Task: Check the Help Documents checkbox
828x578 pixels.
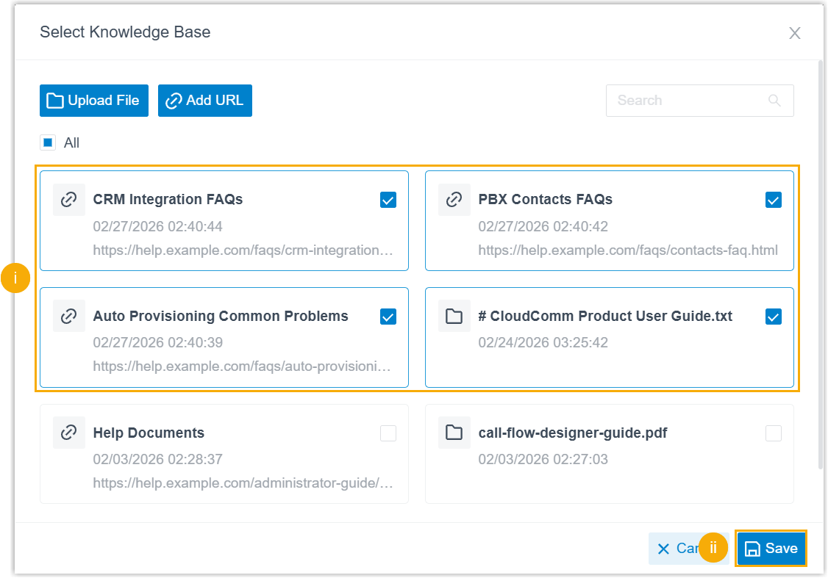Action: click(x=388, y=433)
